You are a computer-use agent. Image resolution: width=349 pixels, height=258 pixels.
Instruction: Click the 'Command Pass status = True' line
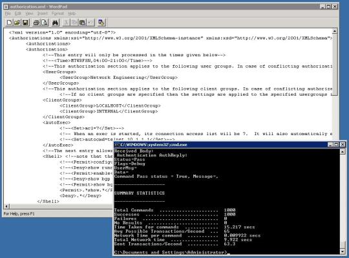coord(166,177)
